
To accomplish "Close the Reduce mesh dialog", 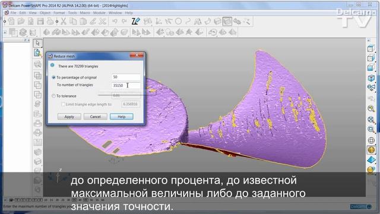I will tap(137, 55).
